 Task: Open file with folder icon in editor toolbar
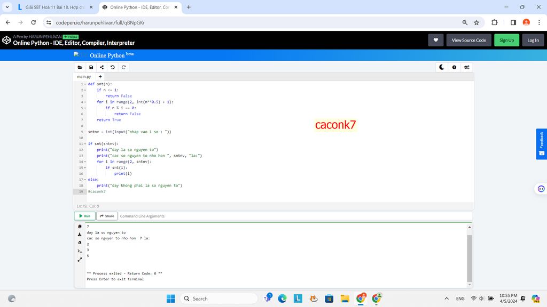80,67
